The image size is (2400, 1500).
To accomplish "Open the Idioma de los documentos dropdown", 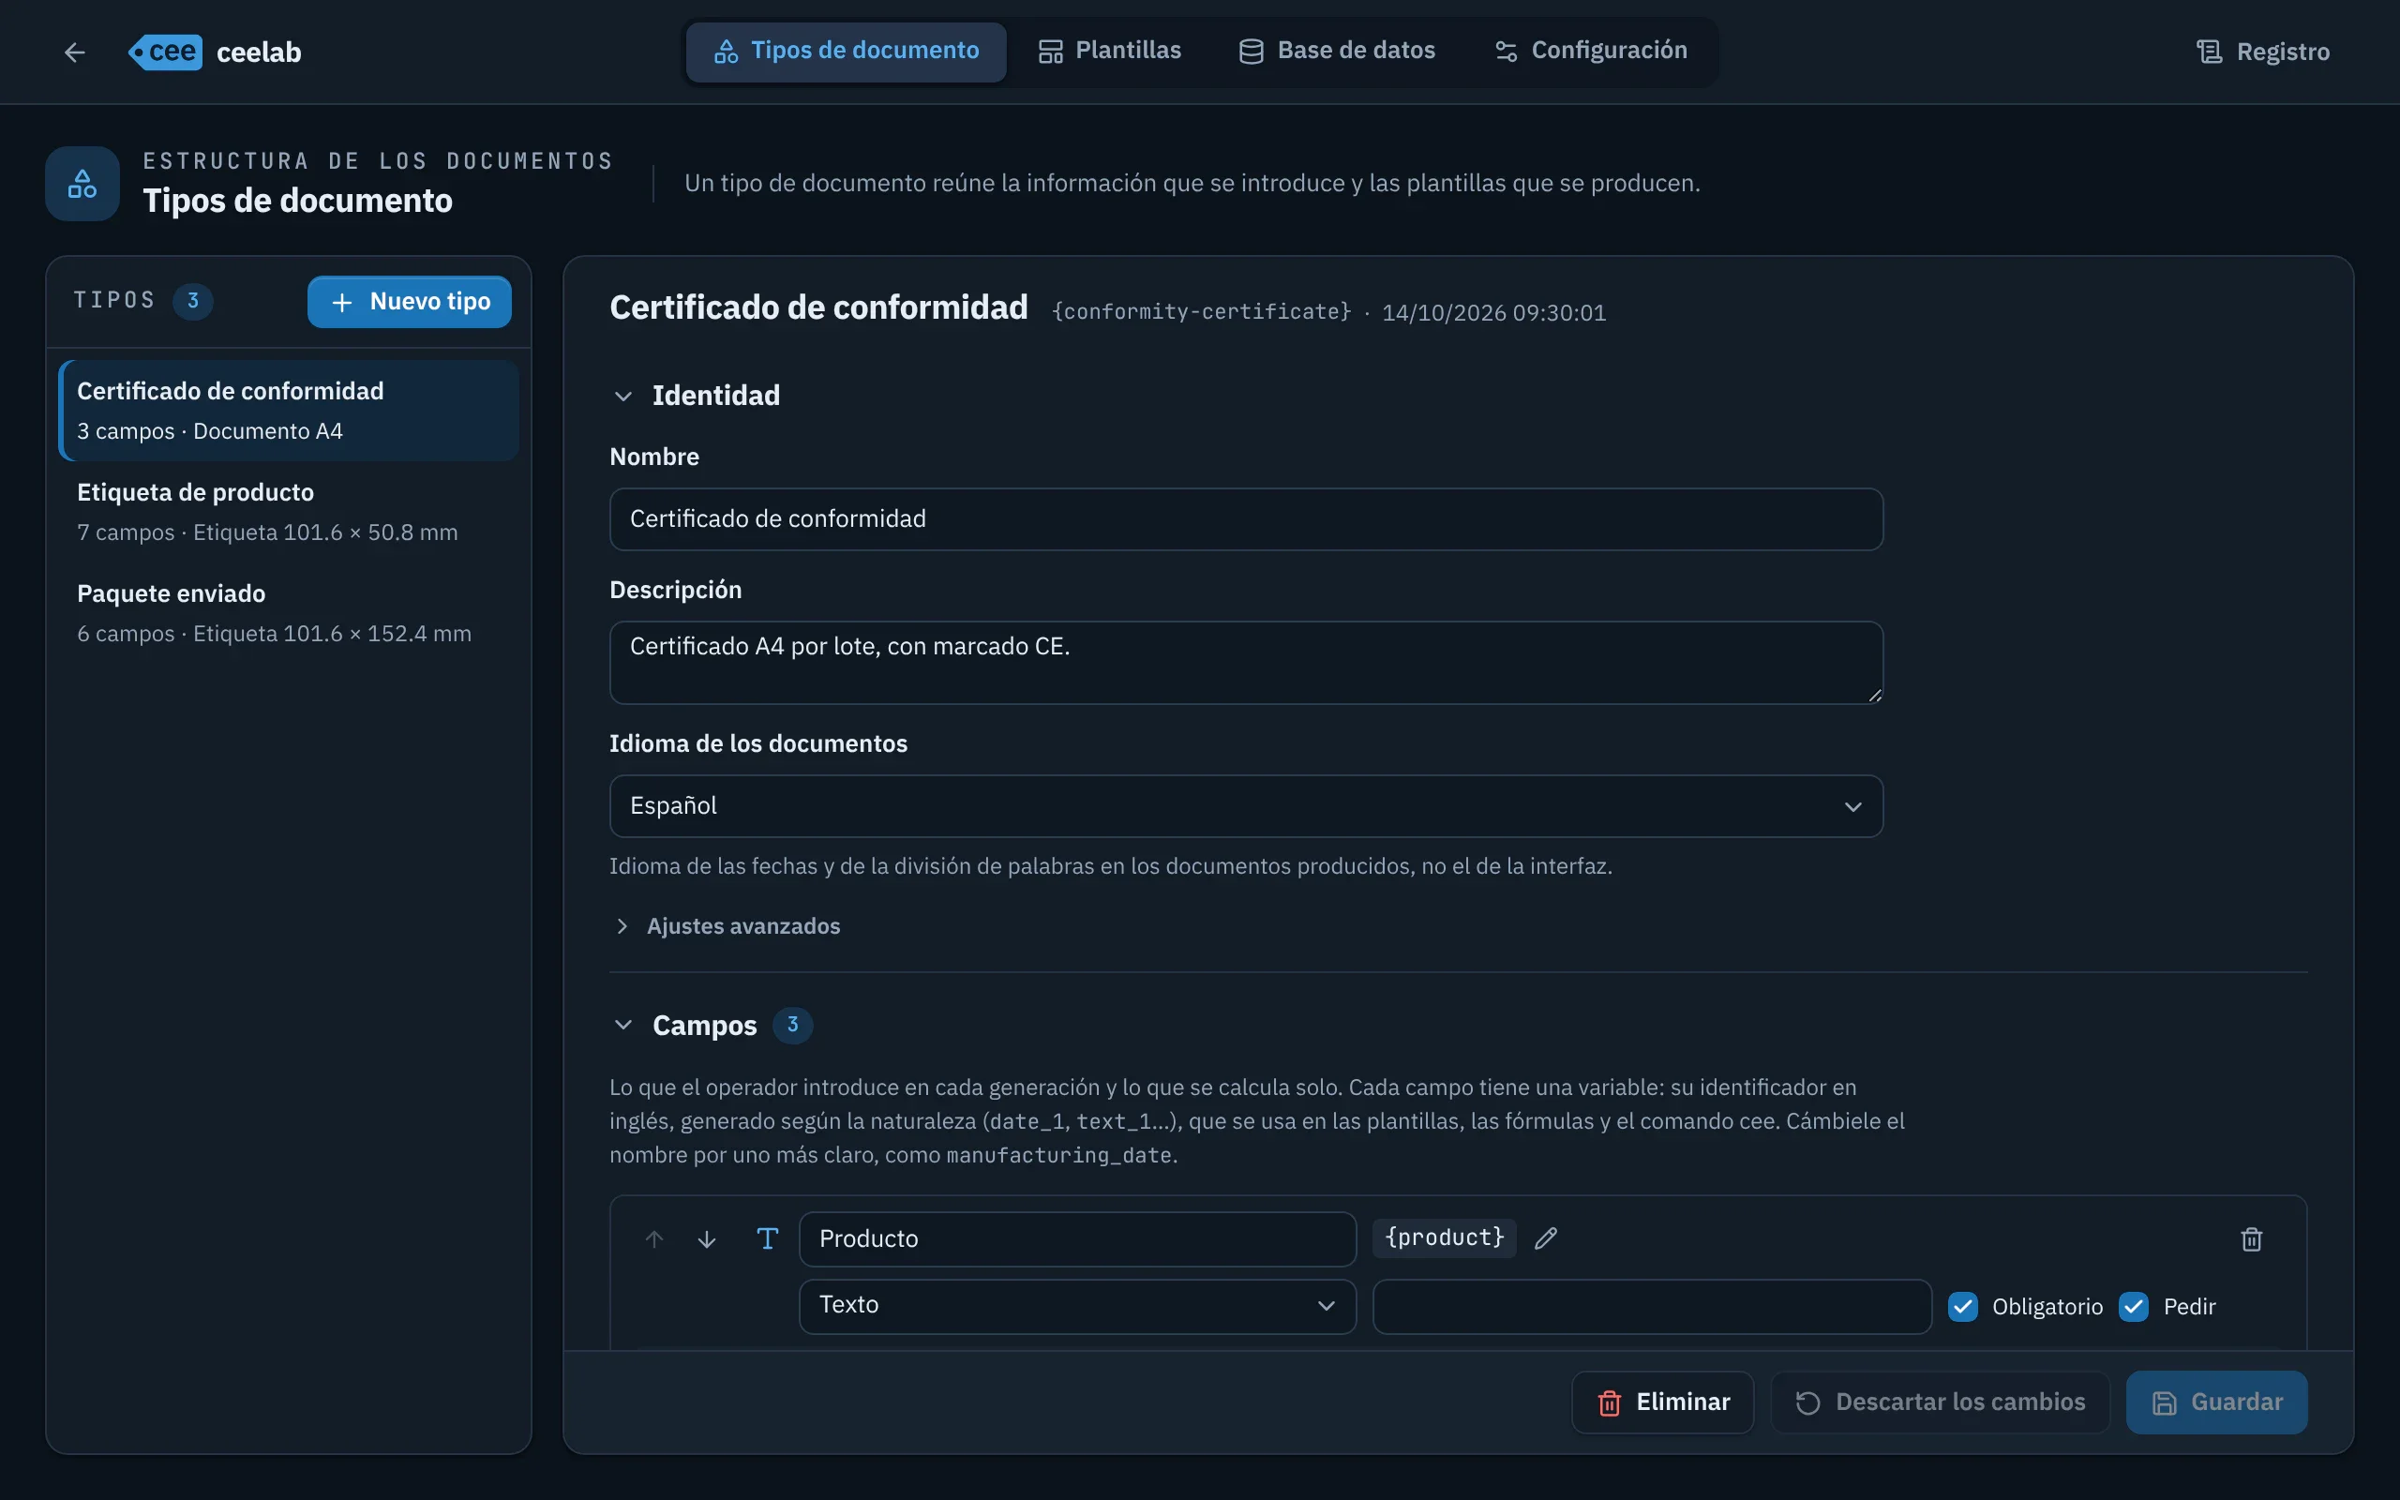I will tap(1246, 805).
